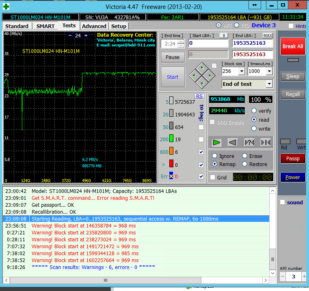Open the Advanced tab

pyautogui.click(x=94, y=26)
